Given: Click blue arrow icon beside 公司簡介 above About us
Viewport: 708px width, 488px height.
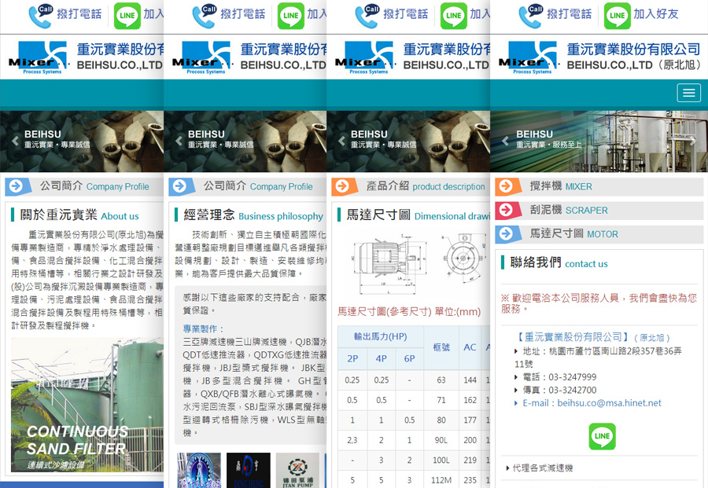Looking at the screenshot, I should click(x=17, y=186).
